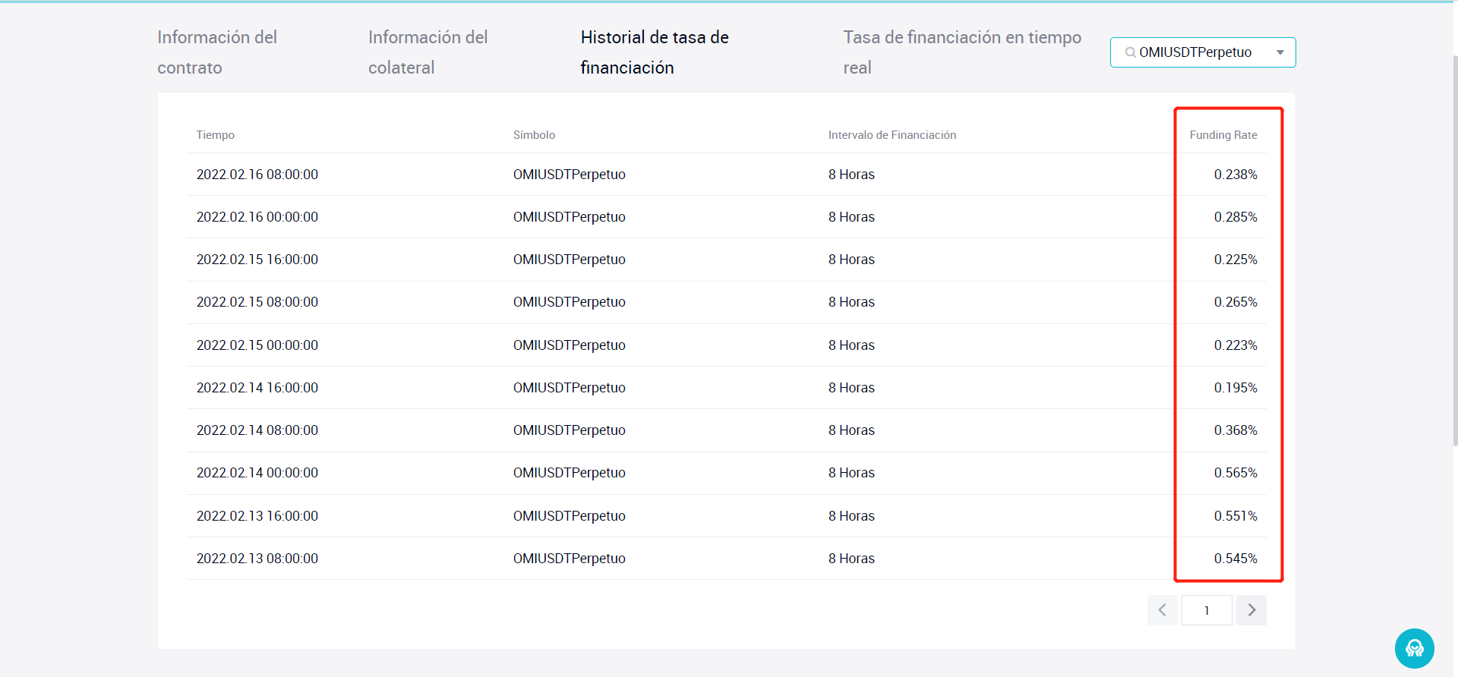
Task: Click 8 Horas in the 2022.02.16 08:00:00 row
Action: point(851,175)
